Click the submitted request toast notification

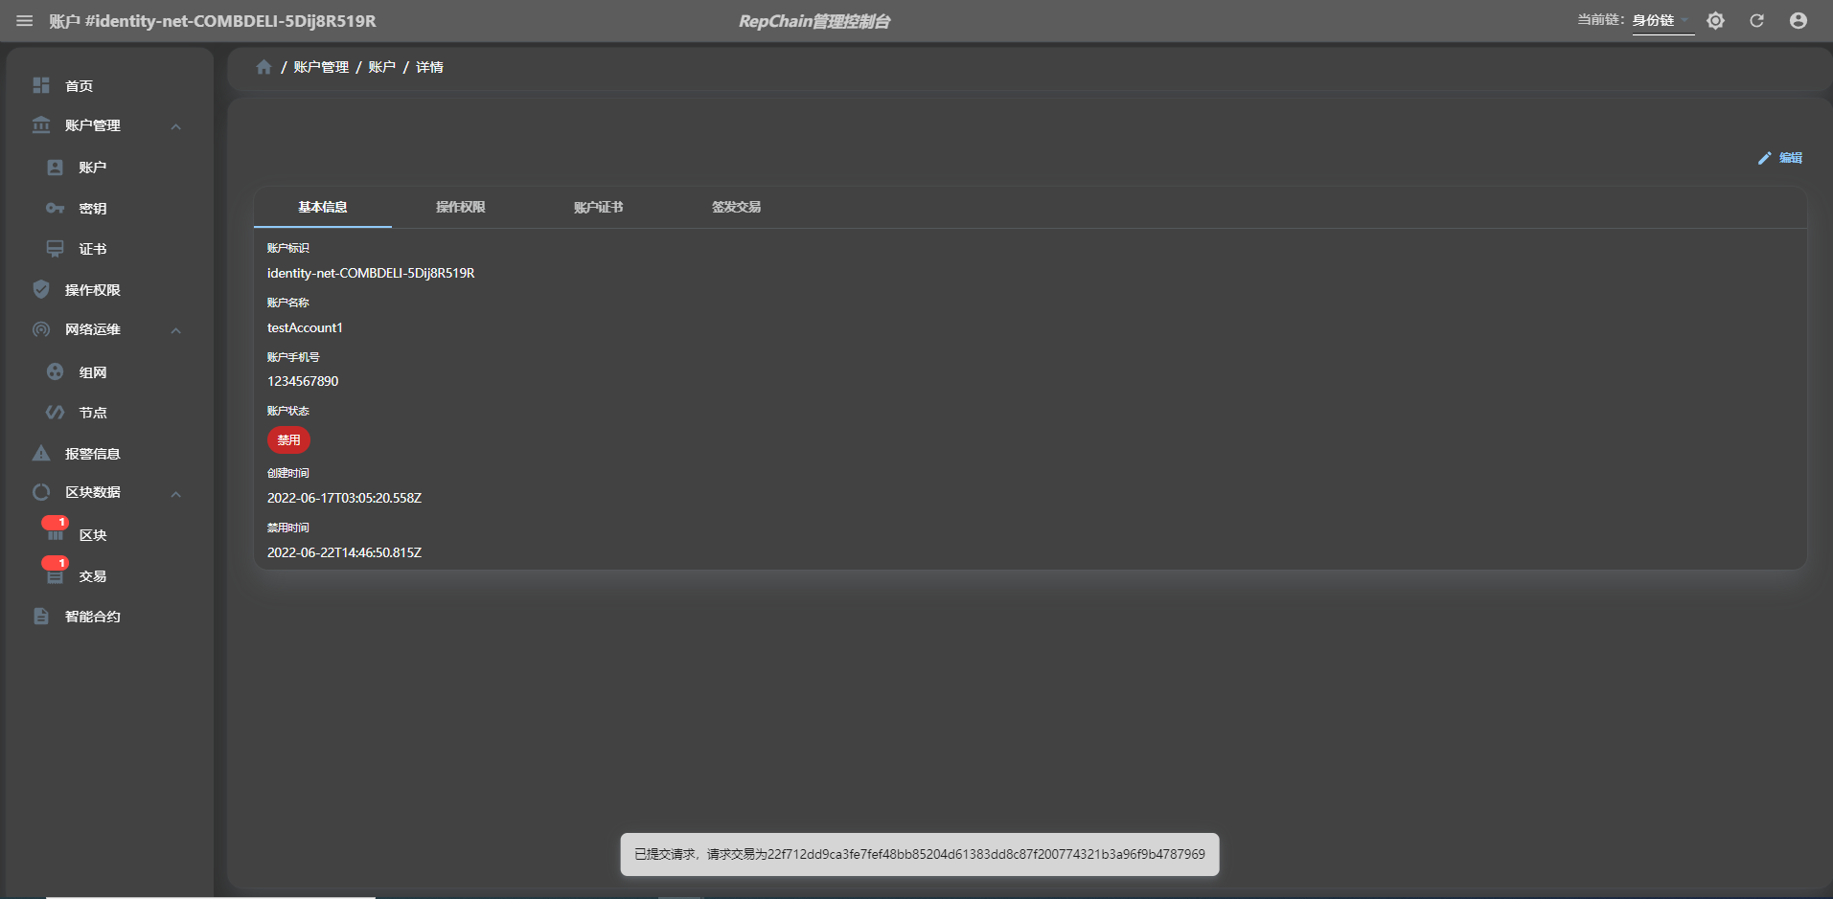pos(920,854)
